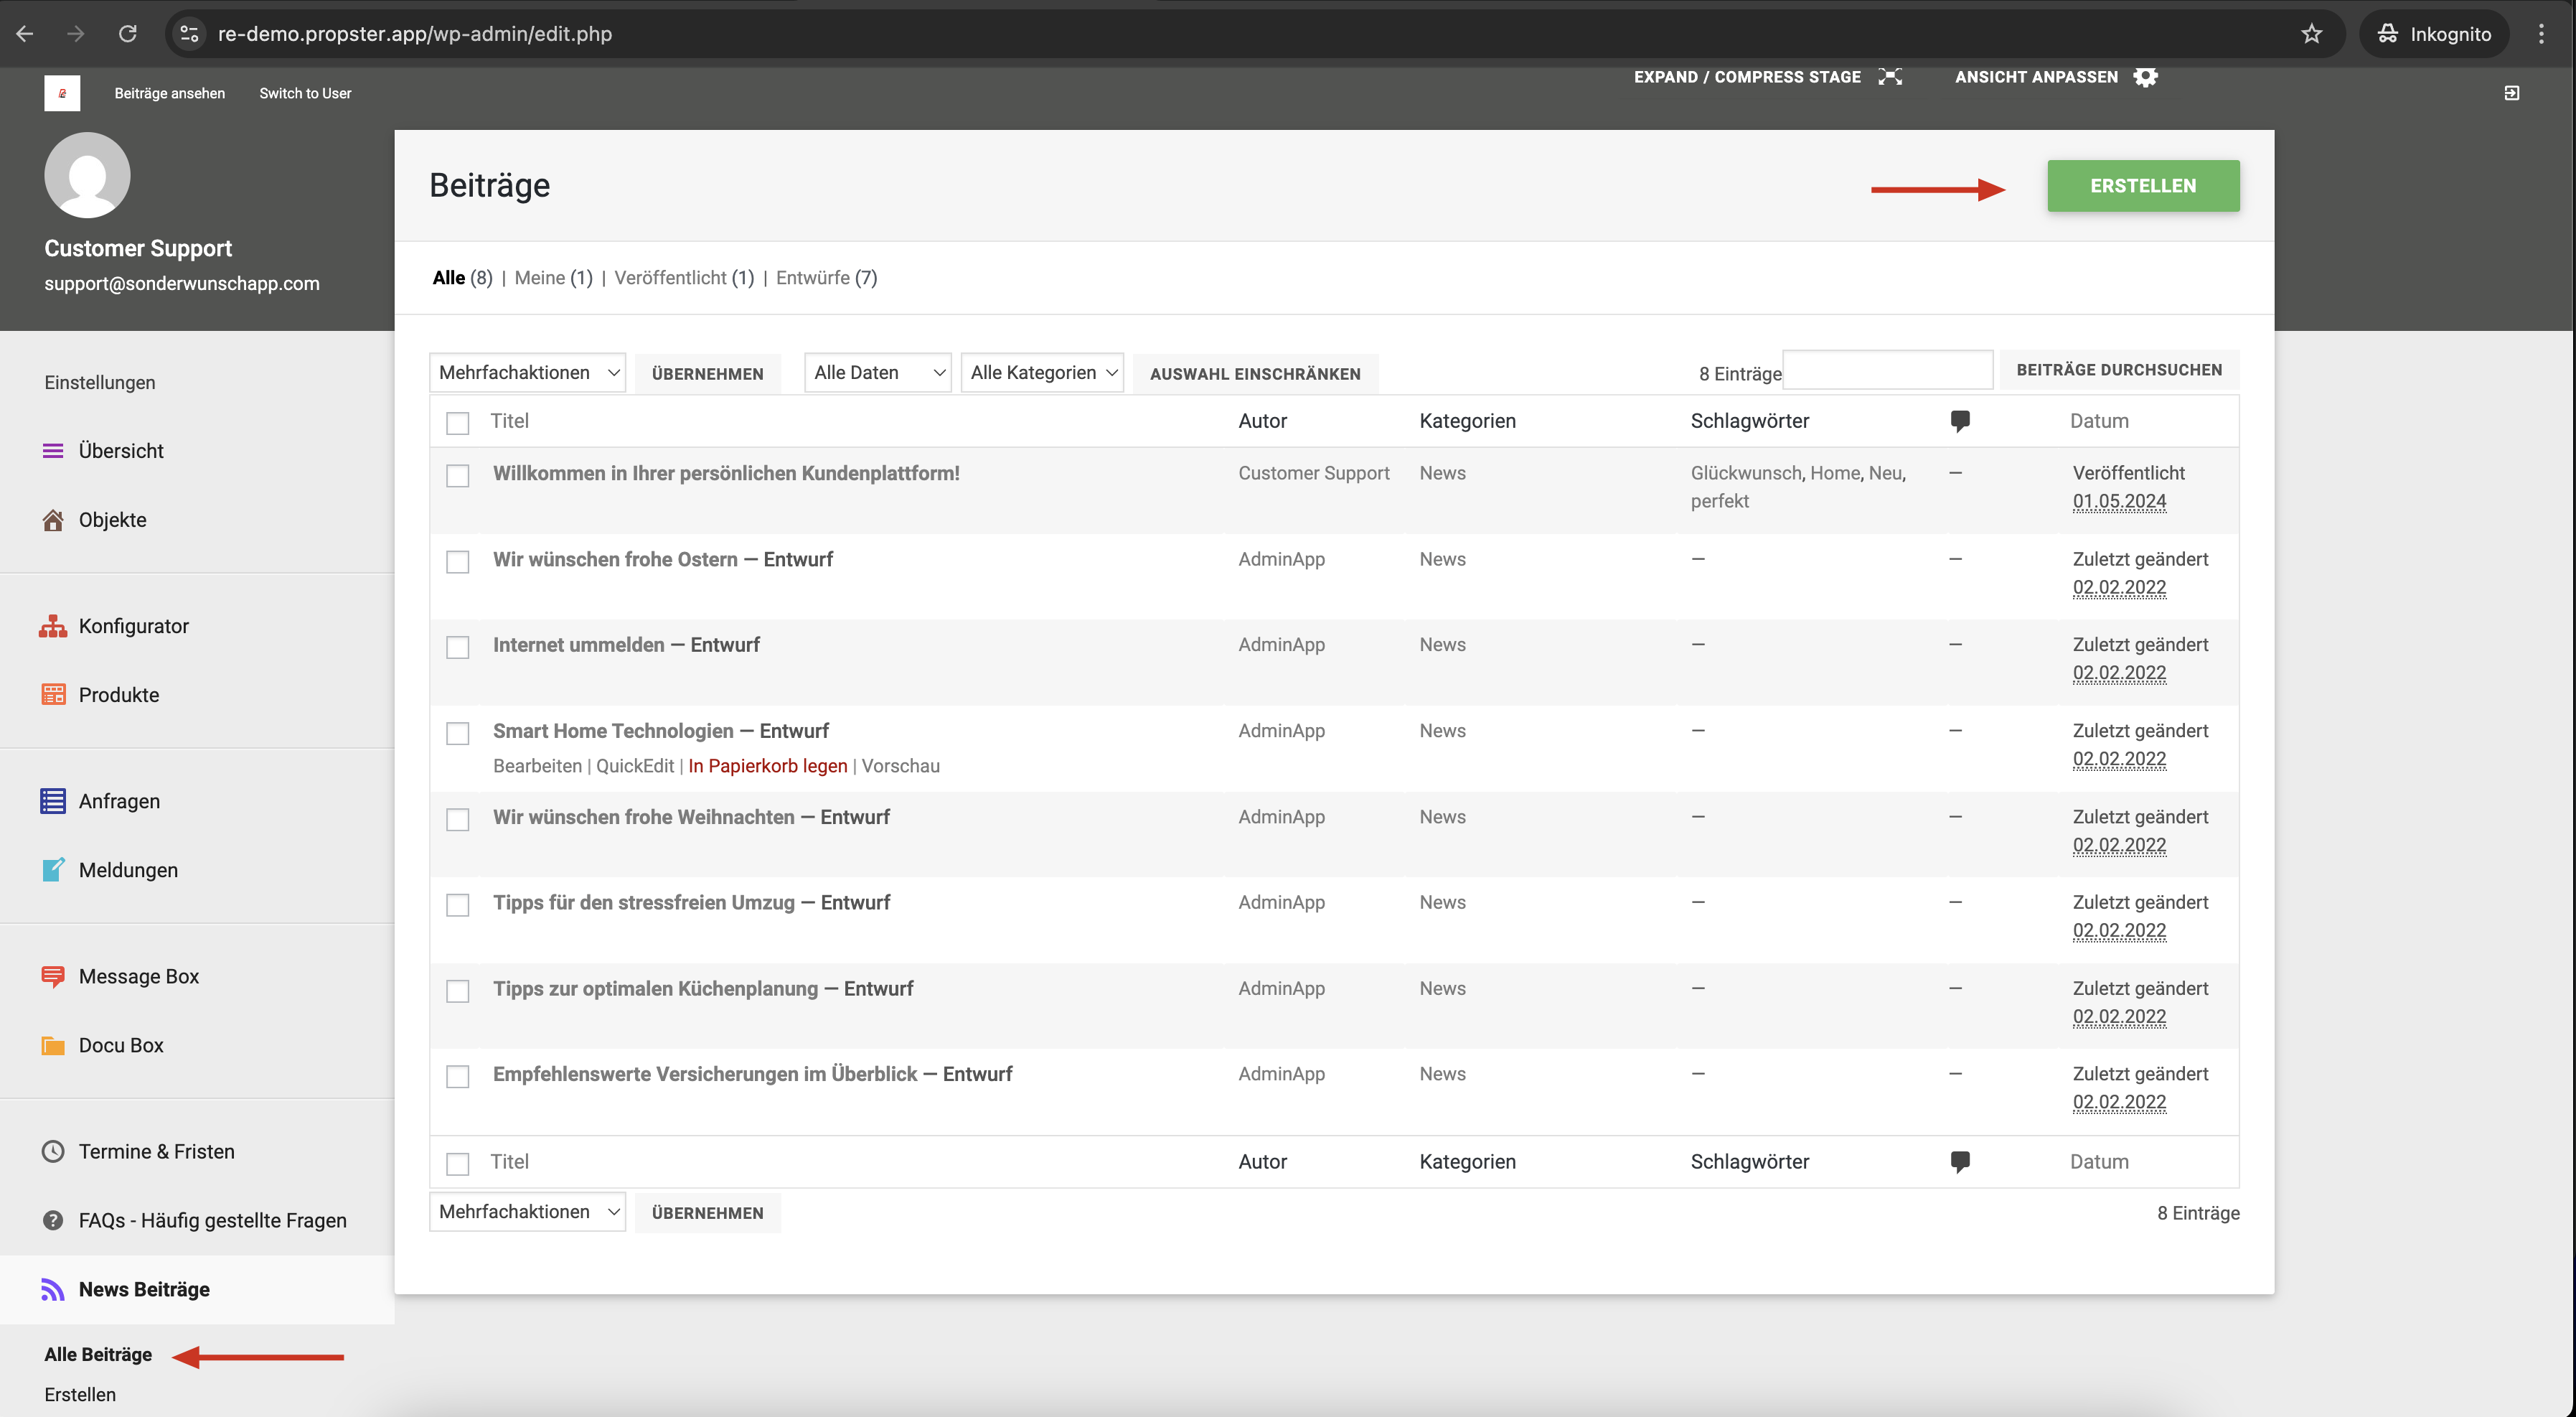
Task: Open Message Box chat icon
Action: pos(52,977)
